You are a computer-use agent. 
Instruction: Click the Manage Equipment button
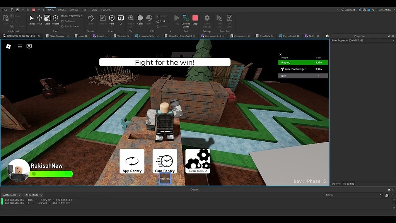tap(198, 161)
